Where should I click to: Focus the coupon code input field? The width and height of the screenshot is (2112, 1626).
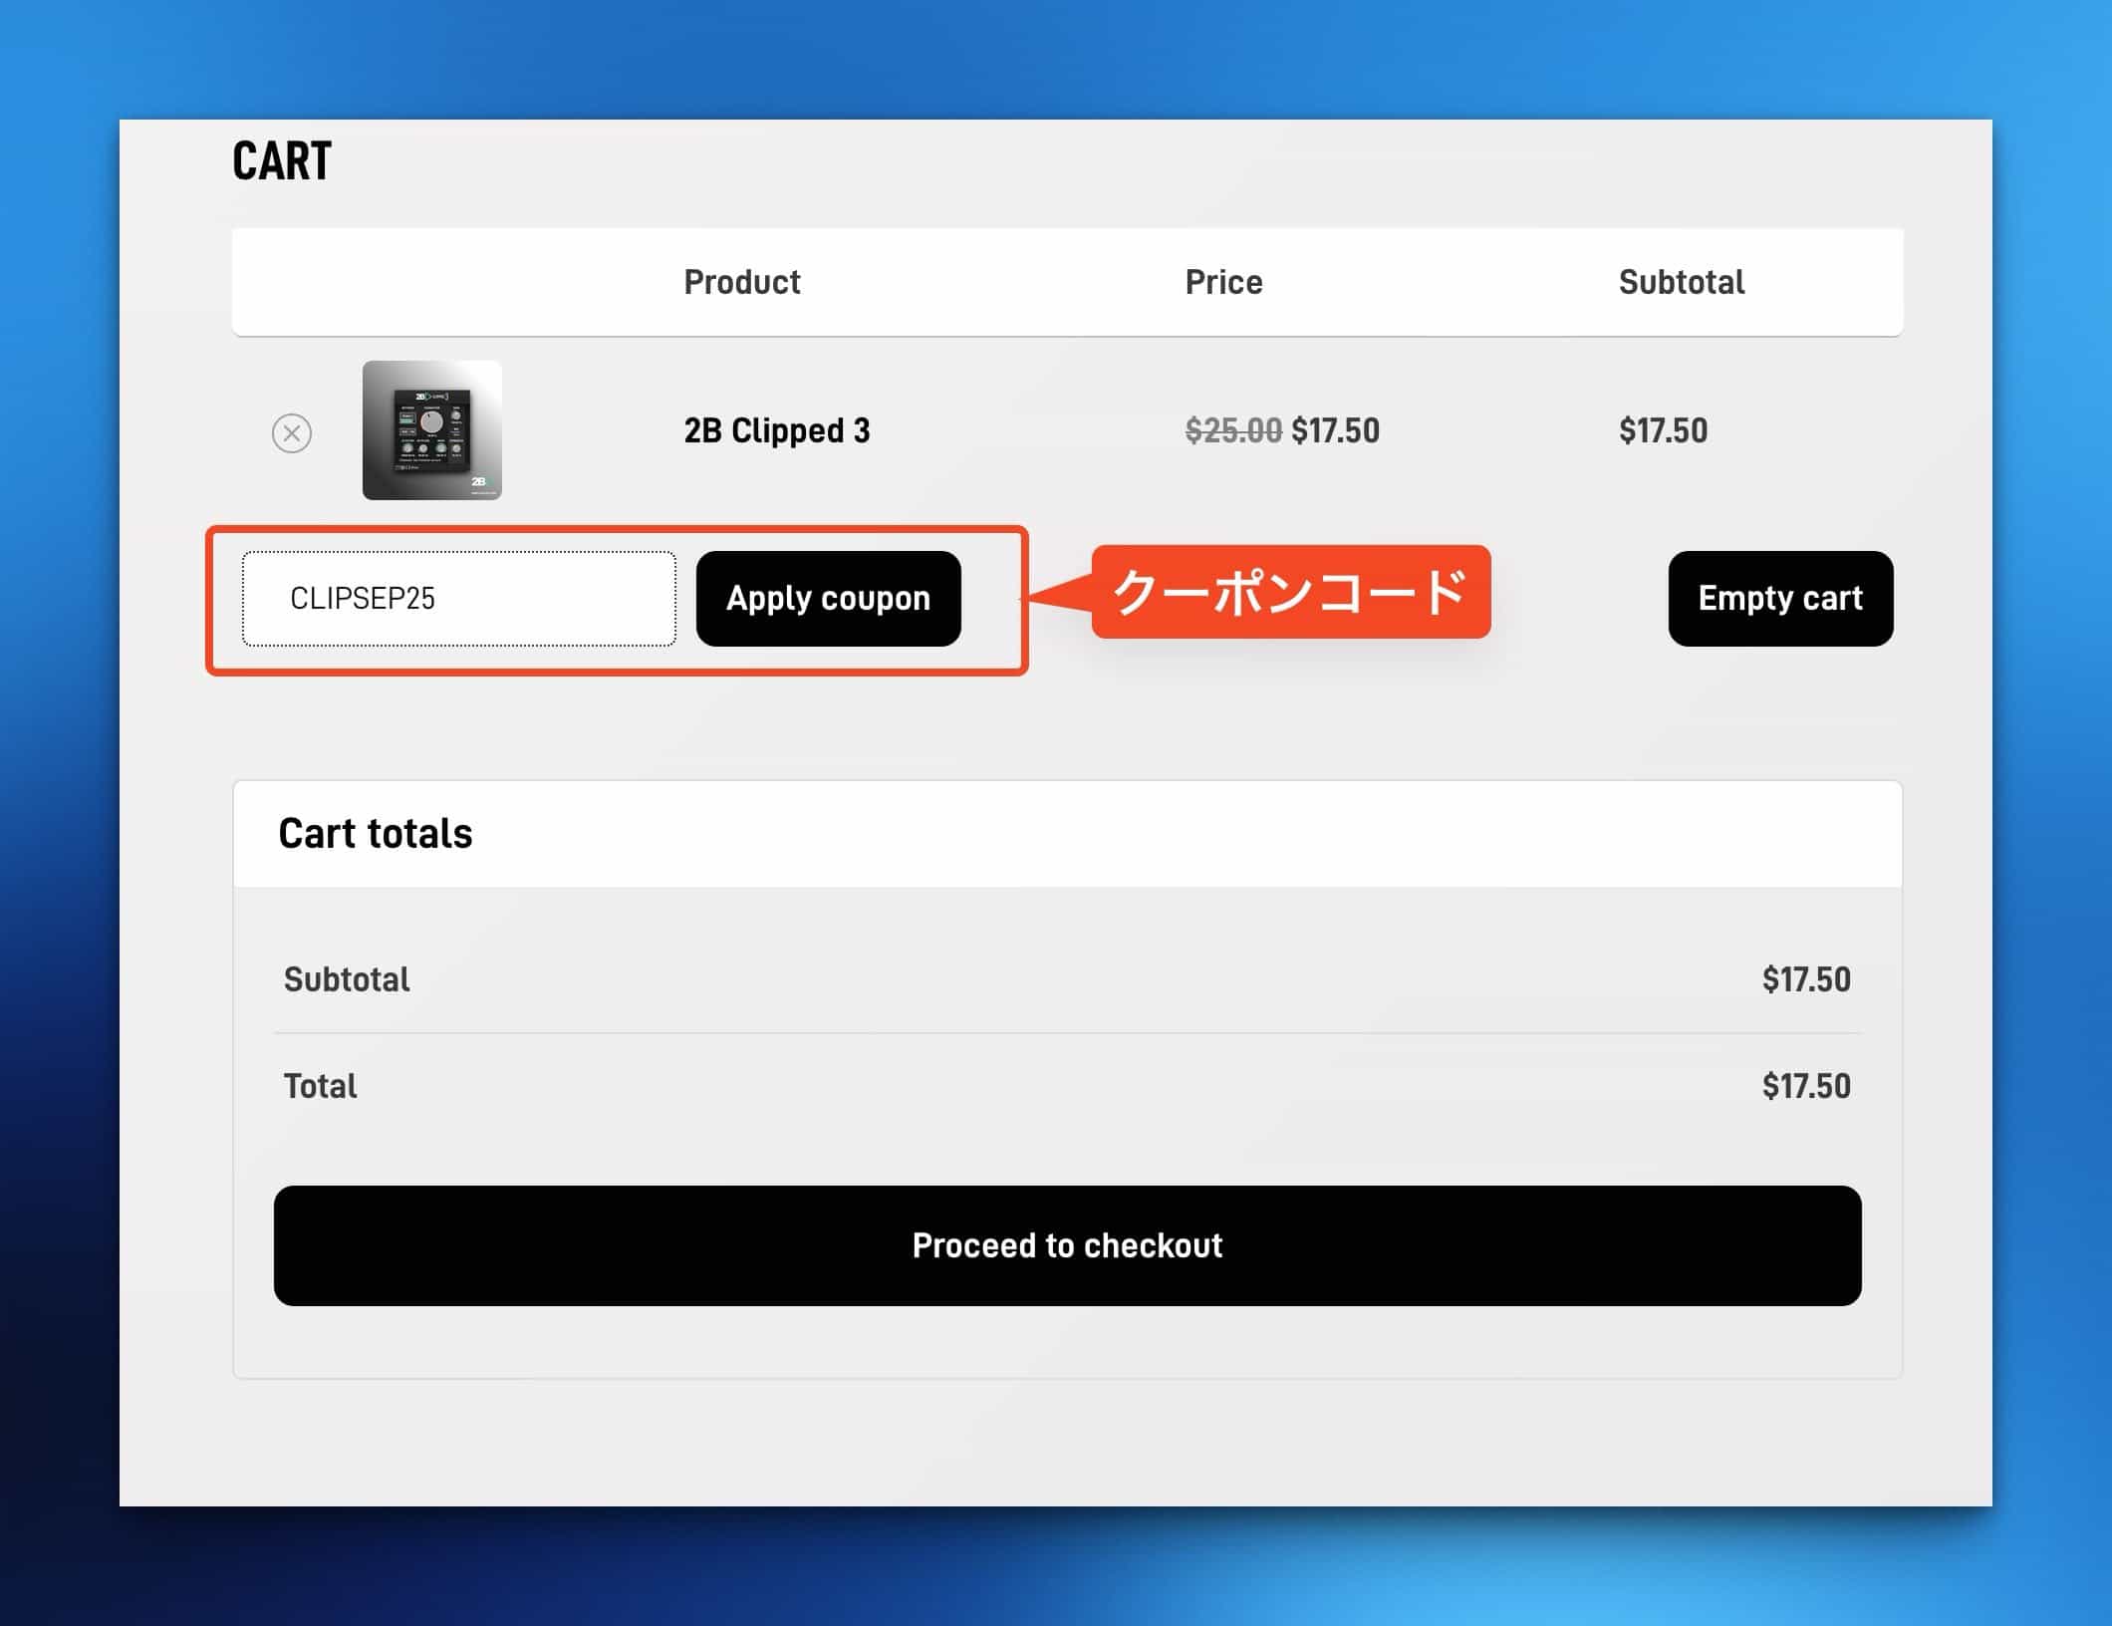[x=458, y=599]
